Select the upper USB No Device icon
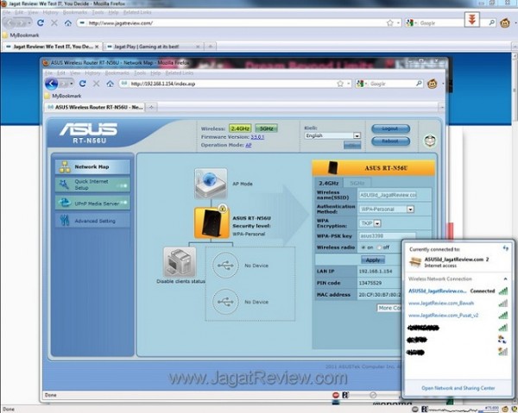 (x=225, y=266)
